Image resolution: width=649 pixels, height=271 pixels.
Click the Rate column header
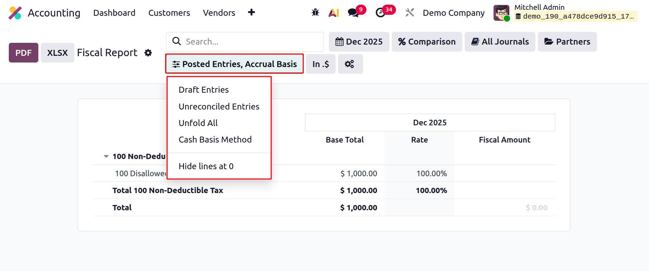[419, 140]
